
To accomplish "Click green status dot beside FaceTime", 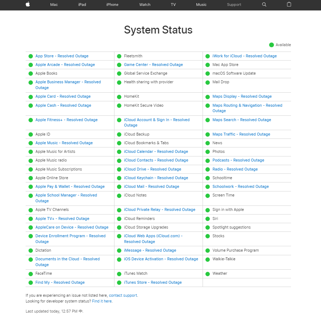I will [31, 274].
